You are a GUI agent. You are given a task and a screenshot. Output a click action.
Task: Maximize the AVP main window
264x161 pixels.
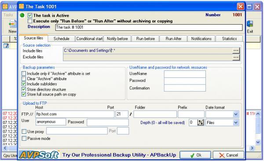[249, 7]
